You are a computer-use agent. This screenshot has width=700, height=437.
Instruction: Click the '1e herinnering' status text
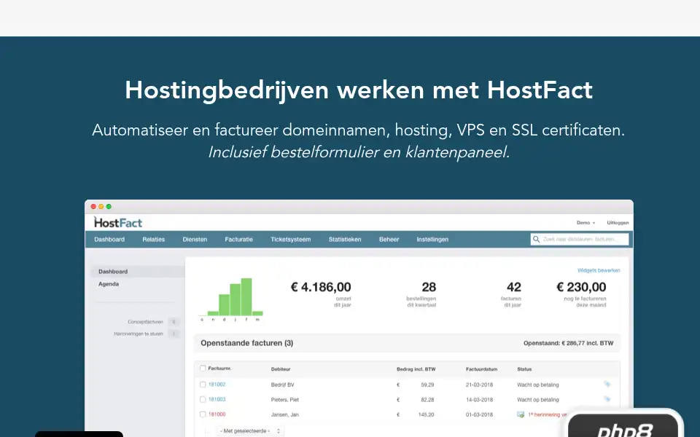548,414
